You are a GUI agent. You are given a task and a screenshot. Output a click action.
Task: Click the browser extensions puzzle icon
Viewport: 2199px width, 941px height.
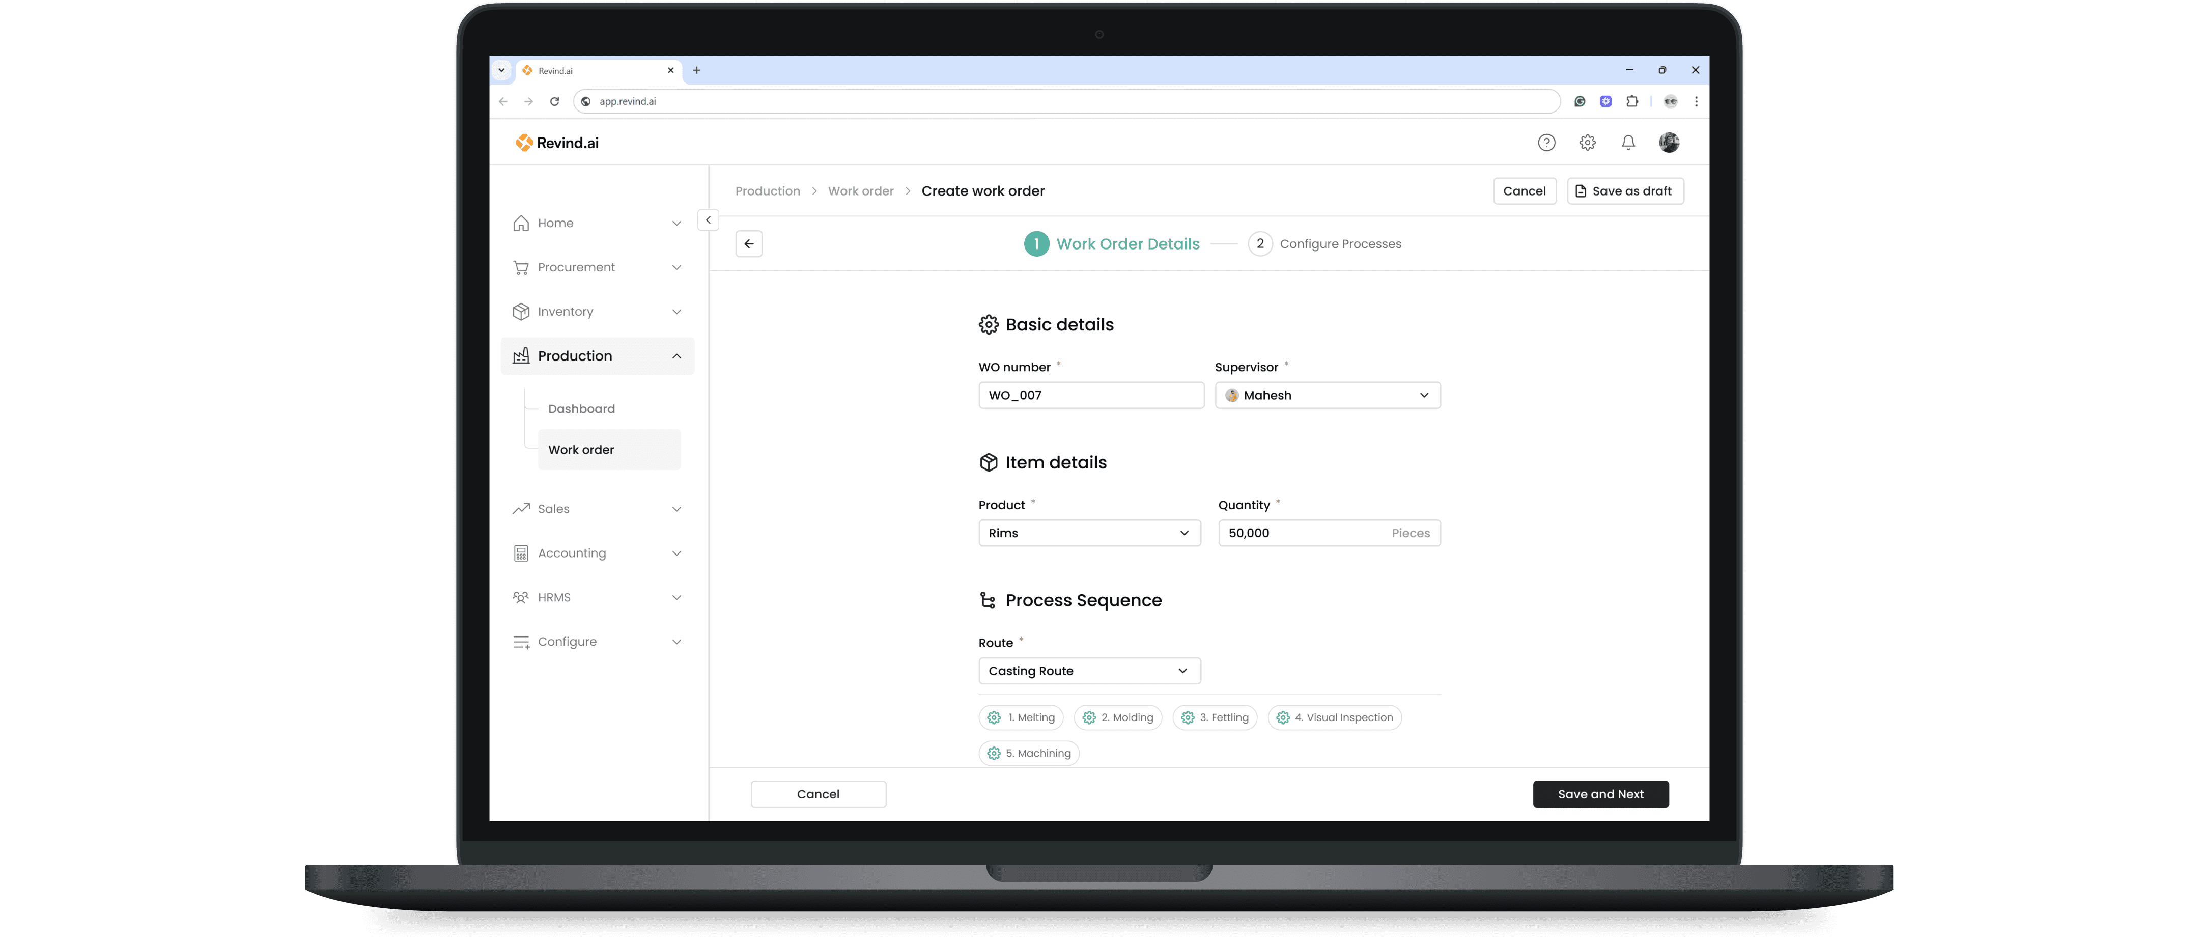pos(1632,102)
